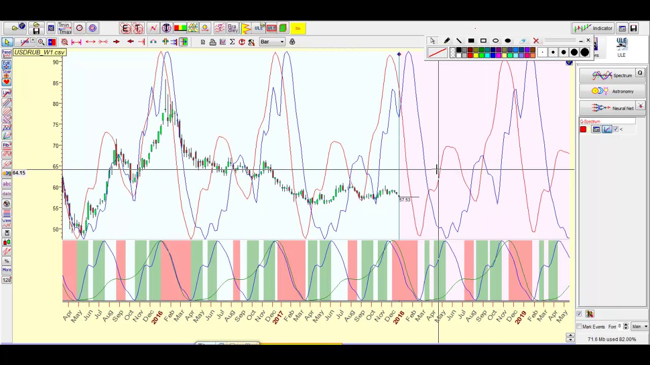Open the Edit tool in left sidebar

[x=7, y=64]
